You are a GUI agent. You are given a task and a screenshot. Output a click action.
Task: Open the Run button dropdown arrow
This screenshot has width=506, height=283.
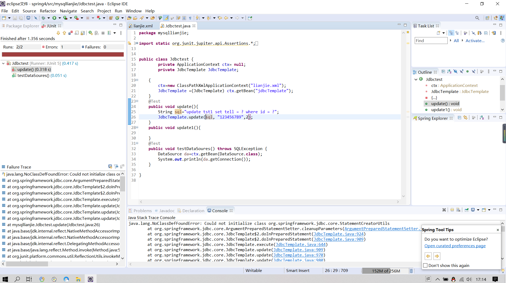tap(60, 18)
